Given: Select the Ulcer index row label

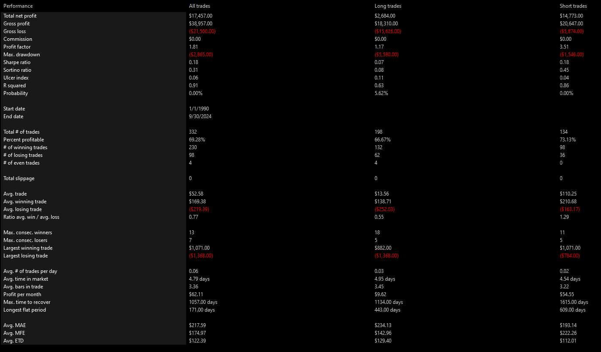Looking at the screenshot, I should pyautogui.click(x=16, y=78).
